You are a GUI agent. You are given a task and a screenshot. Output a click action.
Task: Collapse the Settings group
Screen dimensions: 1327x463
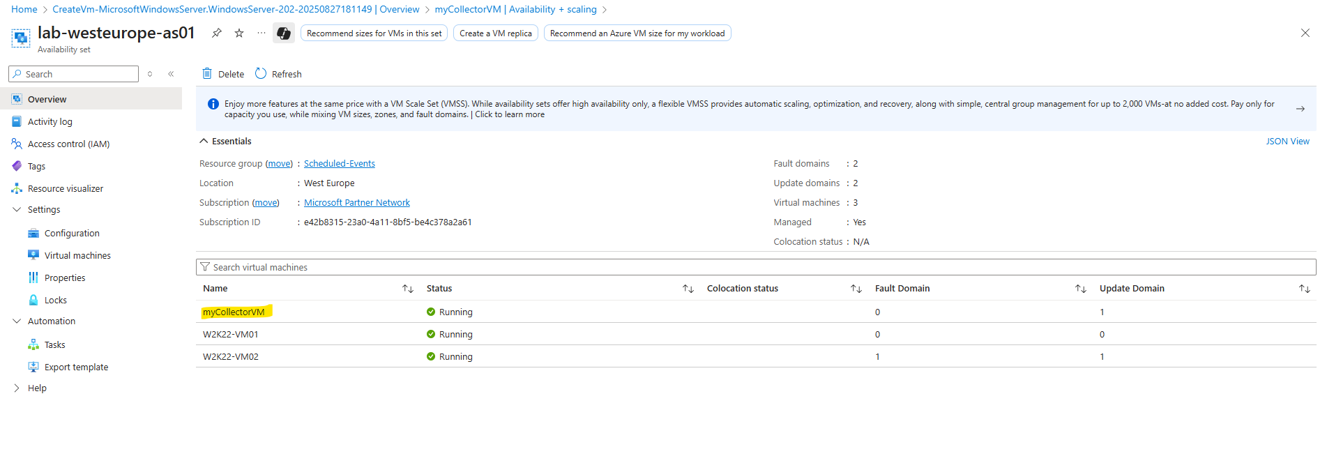pyautogui.click(x=17, y=209)
